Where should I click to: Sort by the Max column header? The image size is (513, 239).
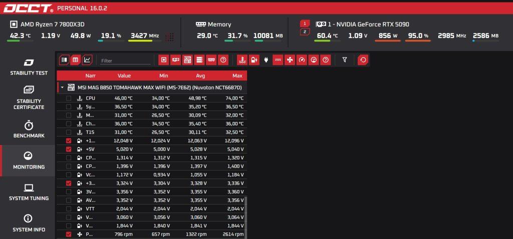click(x=237, y=75)
